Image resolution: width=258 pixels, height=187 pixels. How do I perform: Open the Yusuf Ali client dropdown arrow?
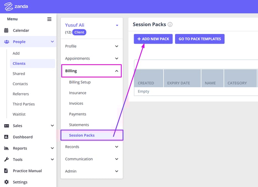point(117,25)
